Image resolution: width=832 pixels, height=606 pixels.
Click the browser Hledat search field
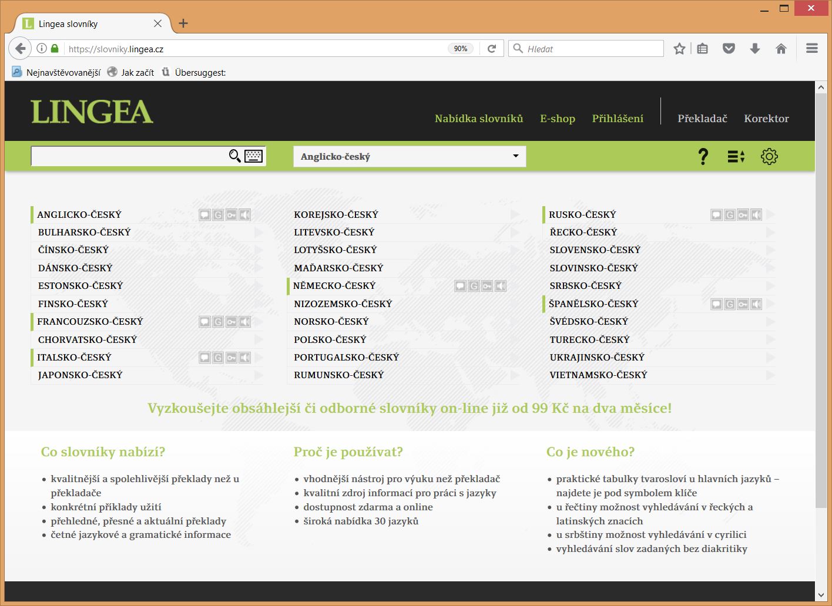click(586, 49)
